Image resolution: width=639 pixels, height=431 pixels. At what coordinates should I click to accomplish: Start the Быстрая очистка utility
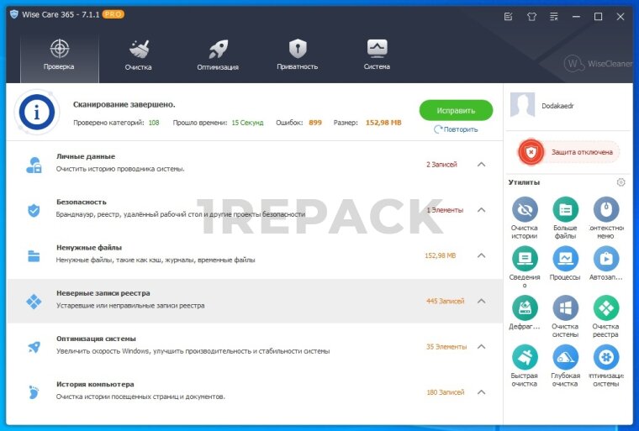[x=525, y=357]
